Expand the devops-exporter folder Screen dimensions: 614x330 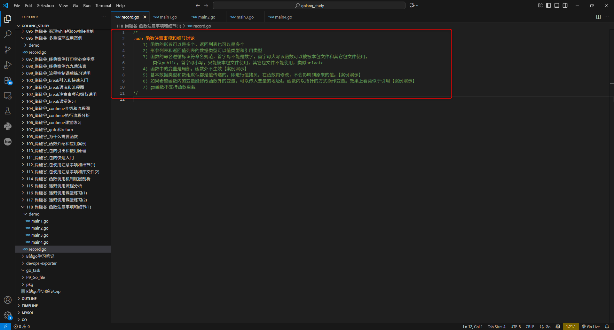coord(63,263)
